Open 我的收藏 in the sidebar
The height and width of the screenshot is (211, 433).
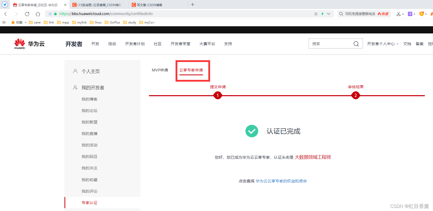(x=90, y=180)
